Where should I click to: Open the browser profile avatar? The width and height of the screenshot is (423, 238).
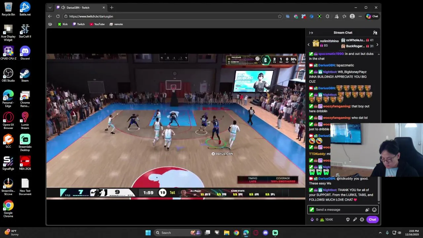(x=352, y=16)
